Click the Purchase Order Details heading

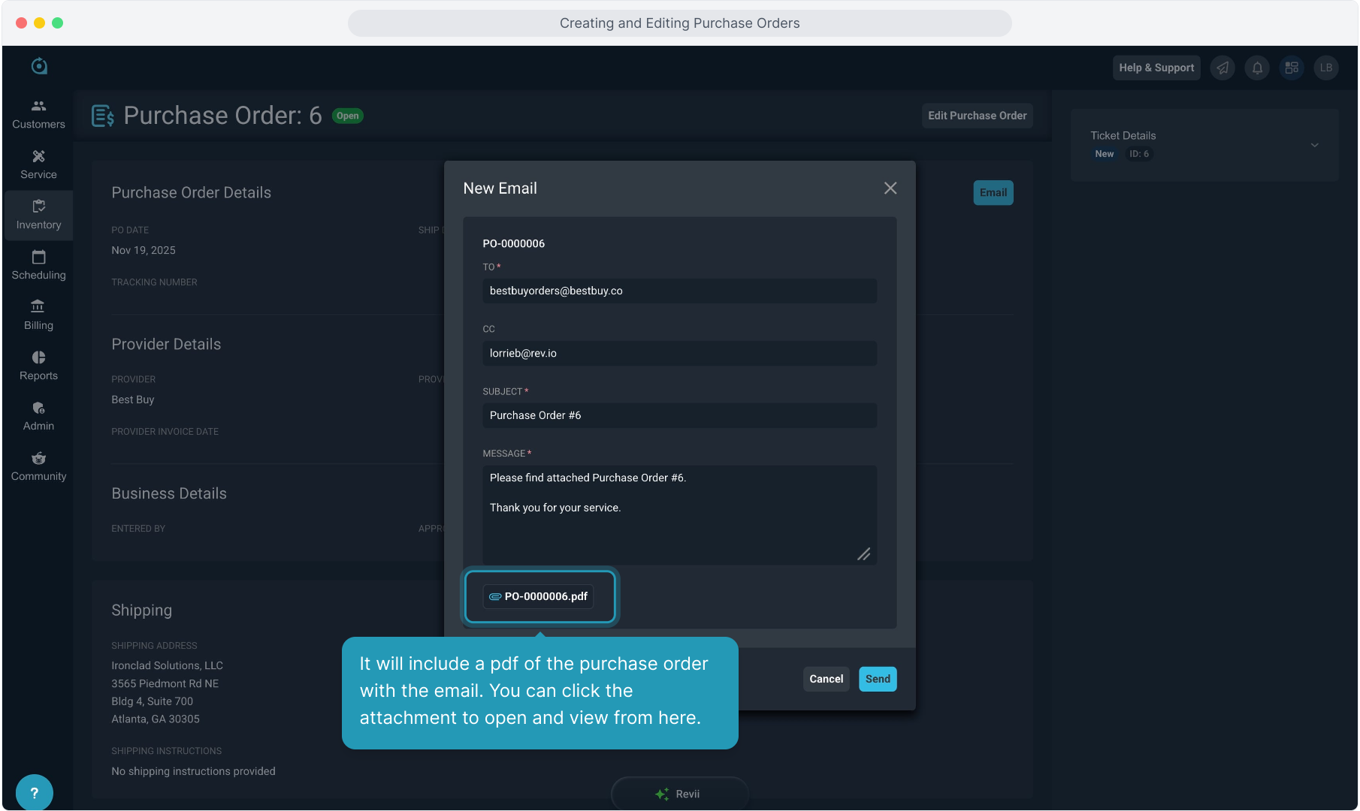click(x=192, y=193)
